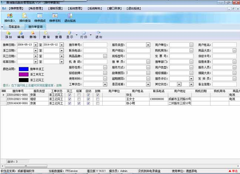Expand the 服务类型 dropdown
The height and width of the screenshot is (174, 240).
tap(148, 45)
